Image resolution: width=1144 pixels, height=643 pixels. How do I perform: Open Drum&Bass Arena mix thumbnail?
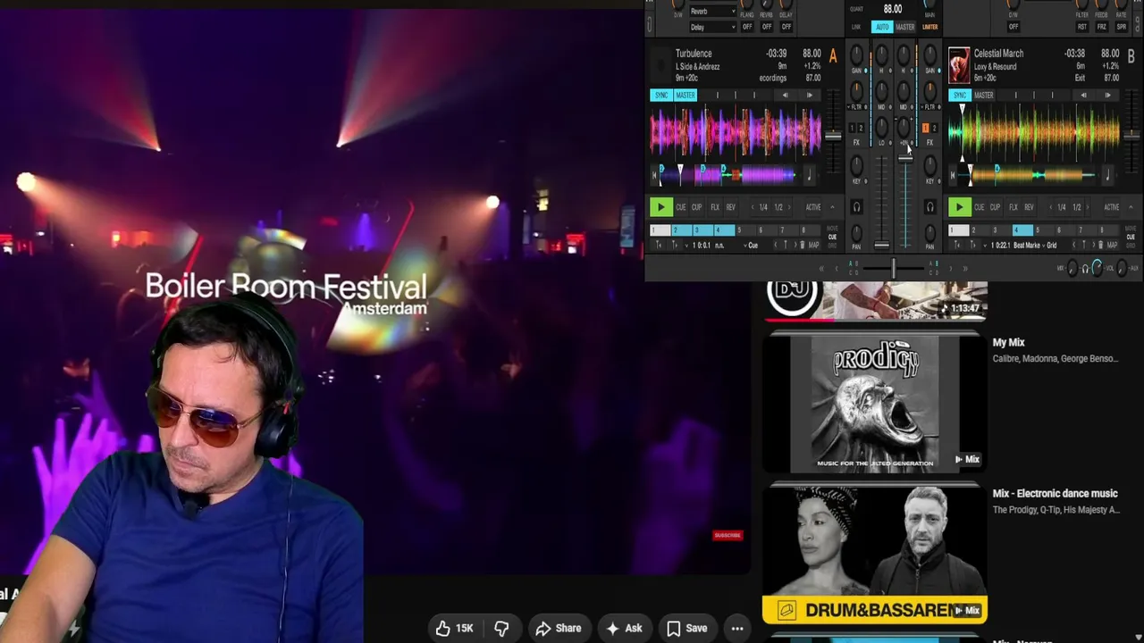point(875,554)
